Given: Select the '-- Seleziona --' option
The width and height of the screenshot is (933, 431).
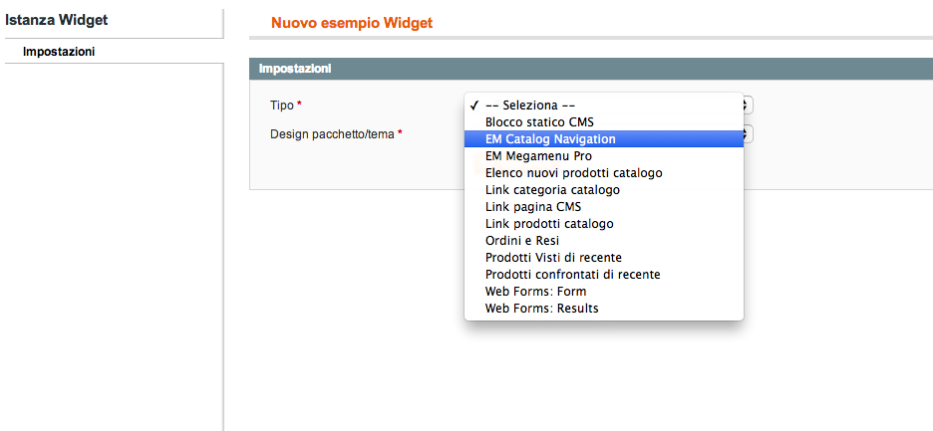Looking at the screenshot, I should 603,106.
